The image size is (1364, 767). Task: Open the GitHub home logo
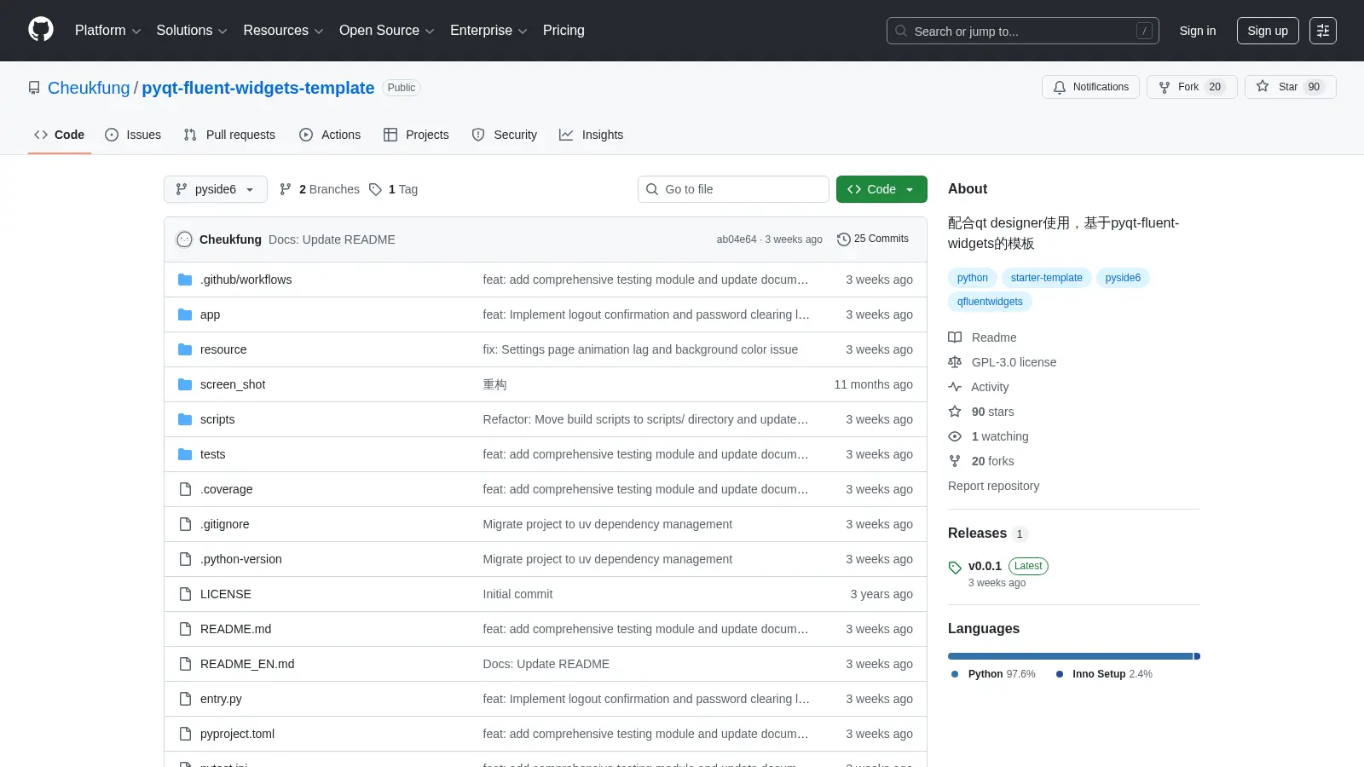point(41,30)
